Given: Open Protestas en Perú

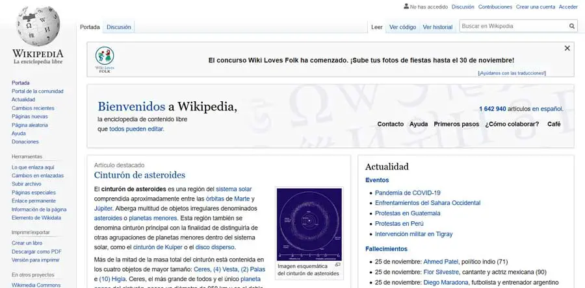Looking at the screenshot, I should (399, 224).
